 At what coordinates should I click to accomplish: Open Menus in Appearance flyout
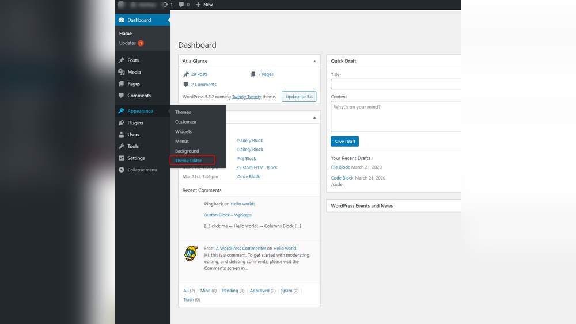(x=182, y=141)
